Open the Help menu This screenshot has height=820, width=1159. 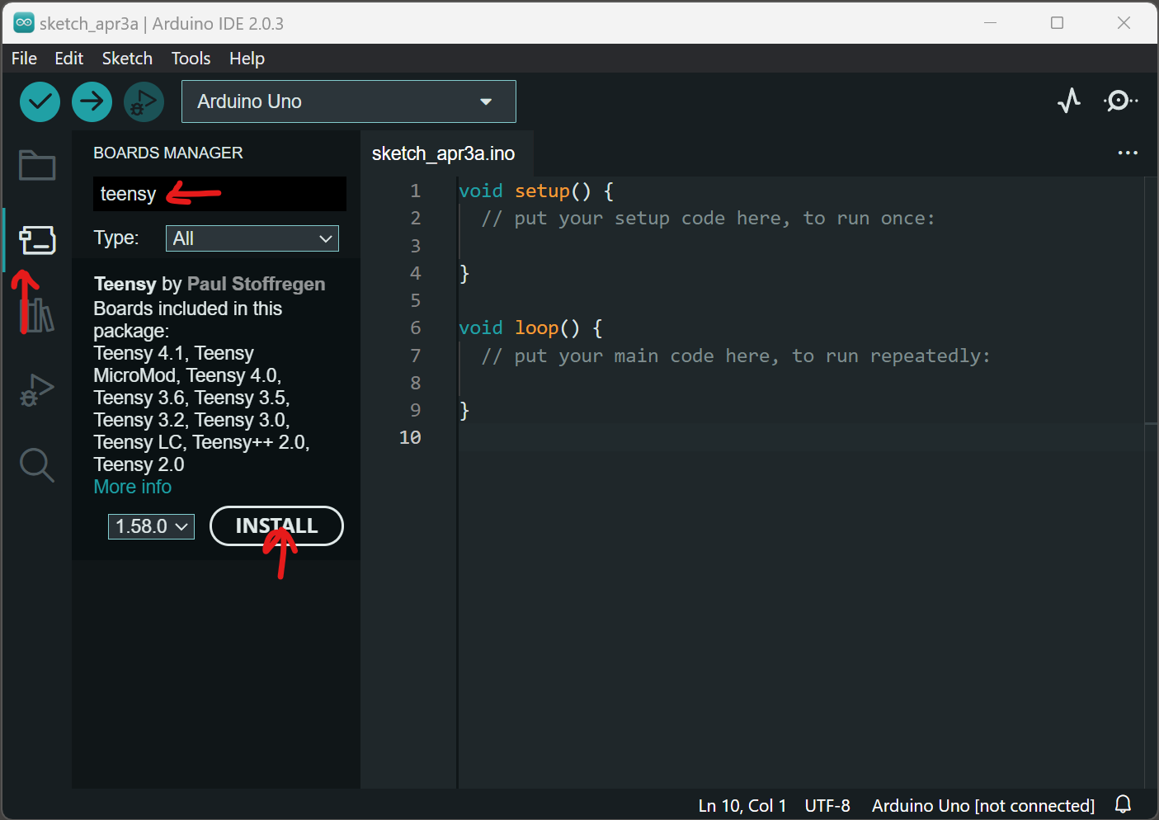pyautogui.click(x=247, y=59)
